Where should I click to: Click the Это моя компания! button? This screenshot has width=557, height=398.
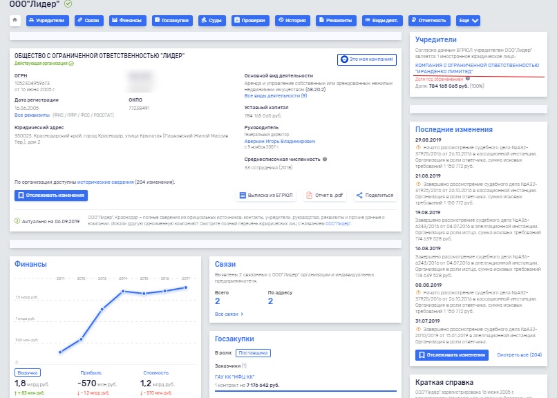coord(366,59)
